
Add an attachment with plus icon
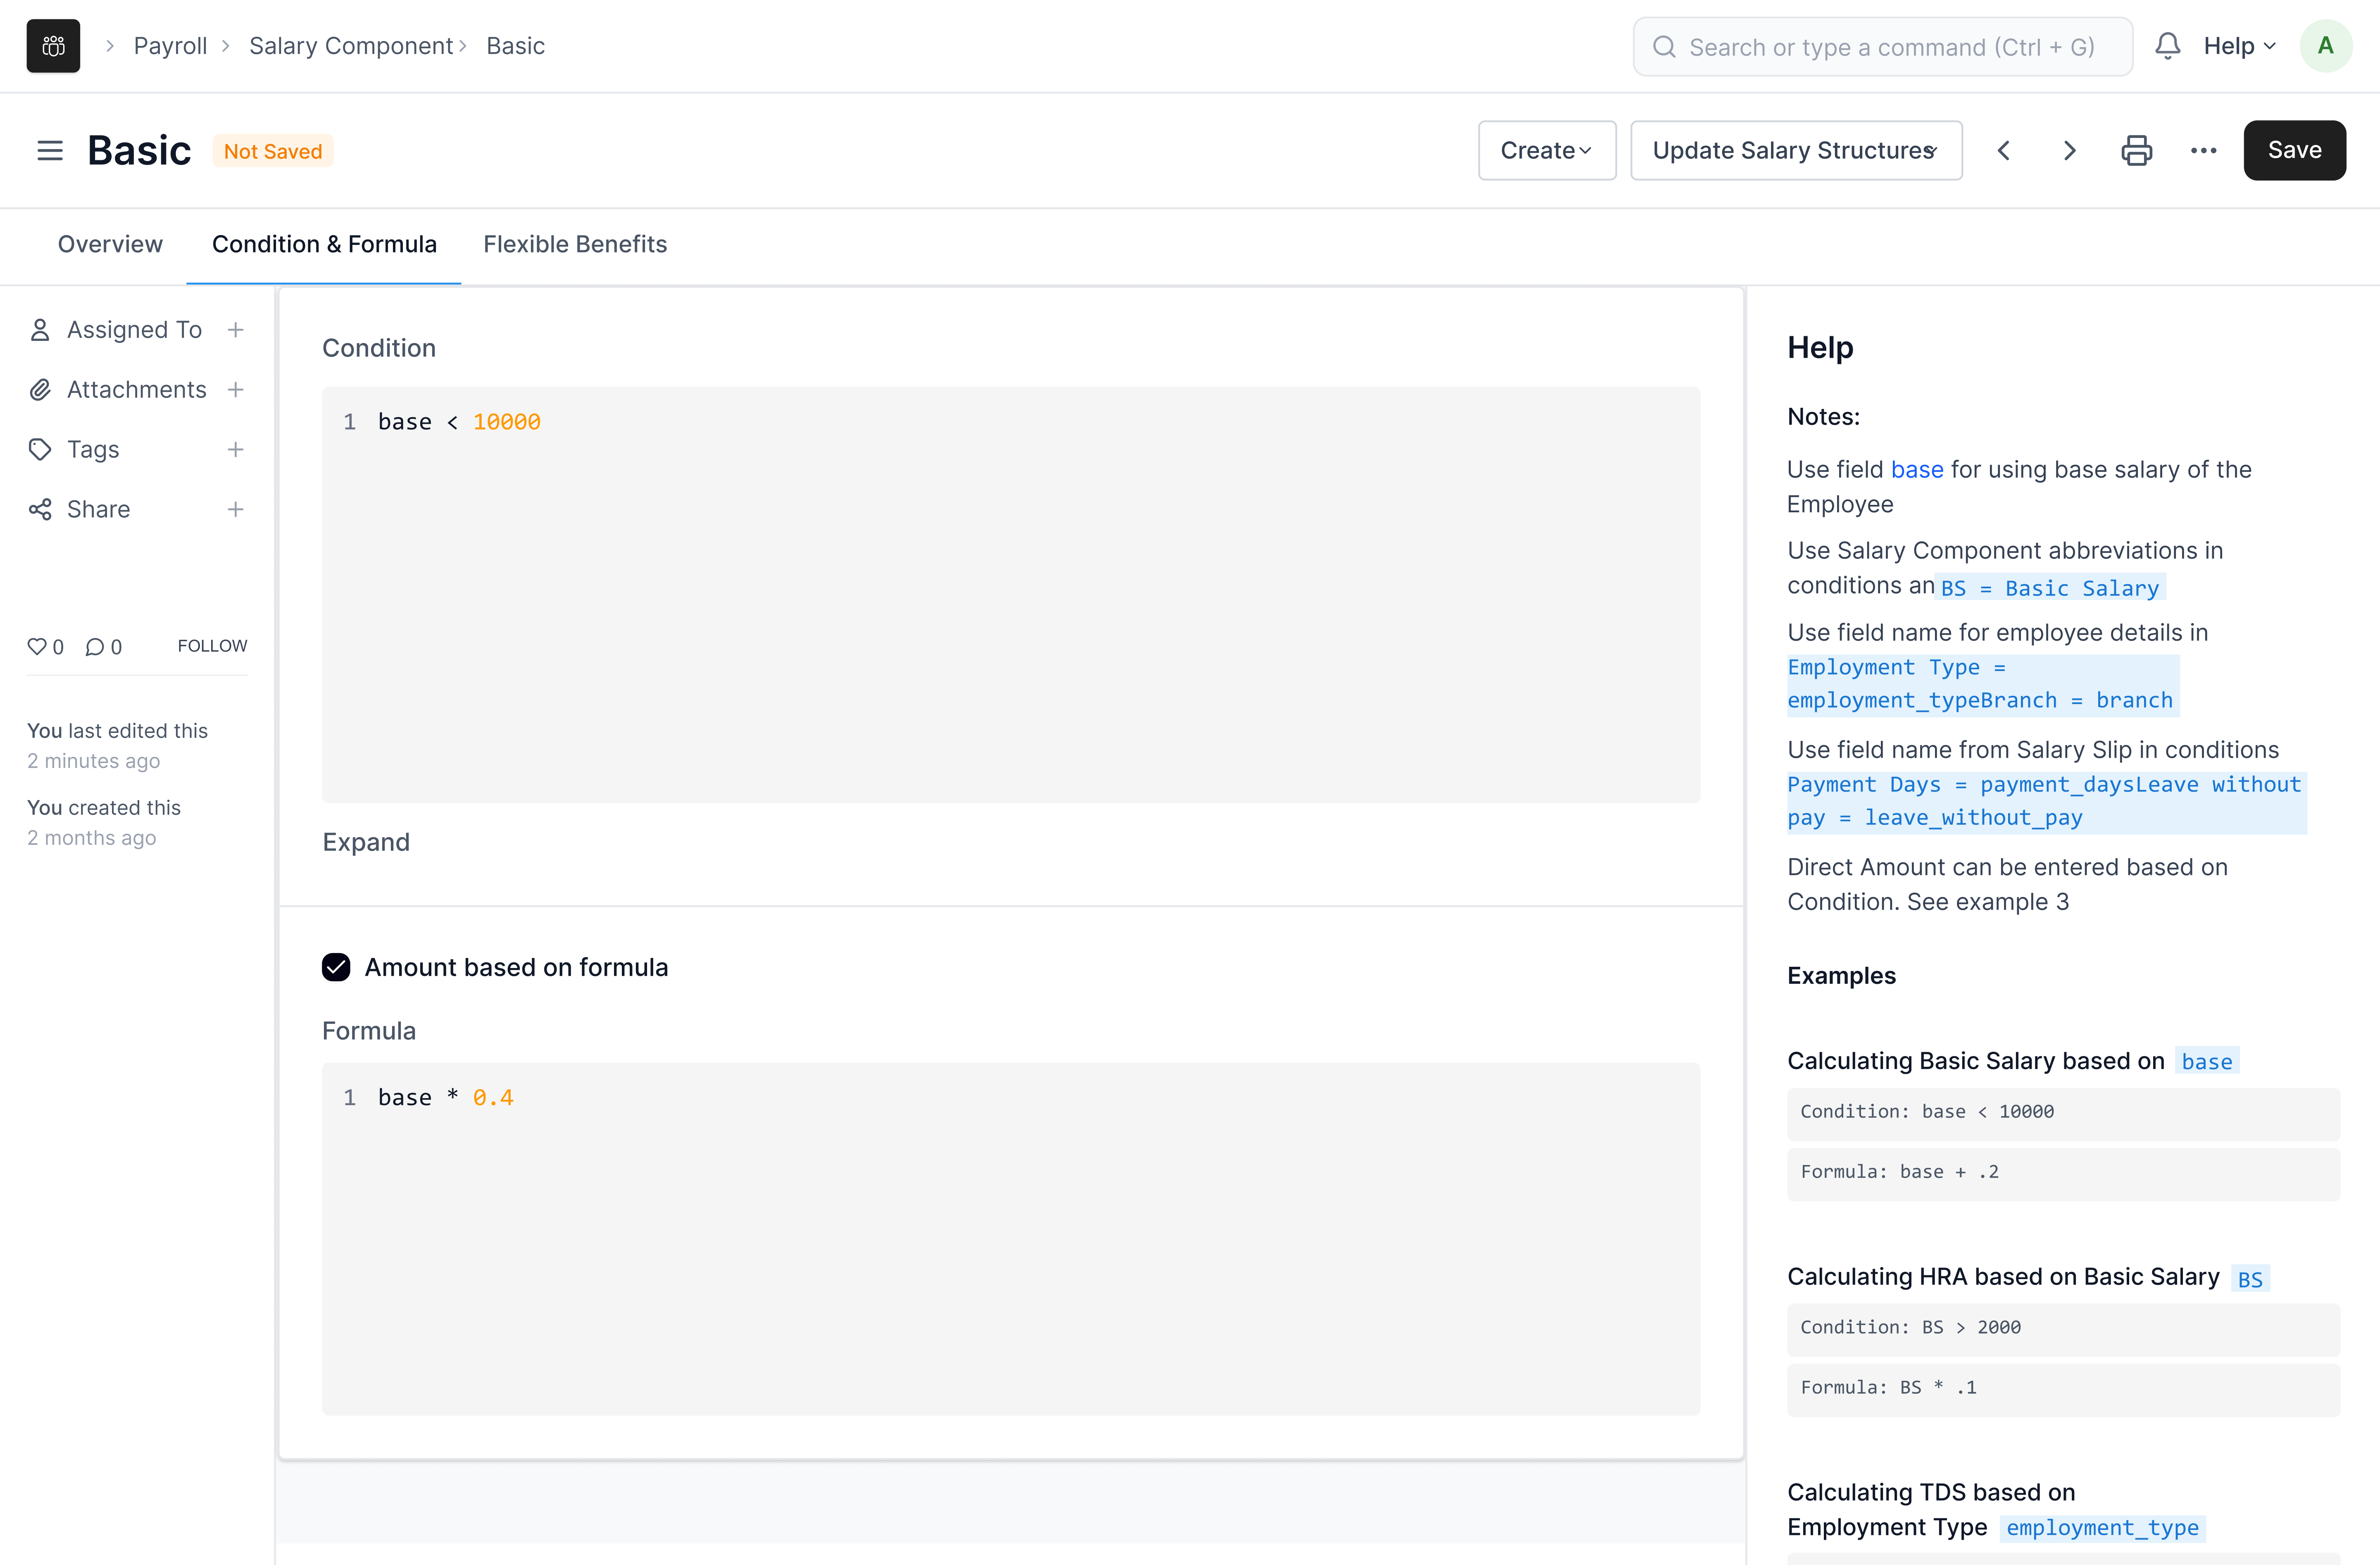(236, 390)
